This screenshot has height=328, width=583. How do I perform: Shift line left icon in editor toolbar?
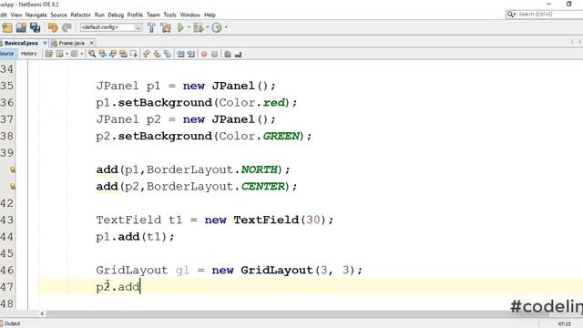(180, 55)
